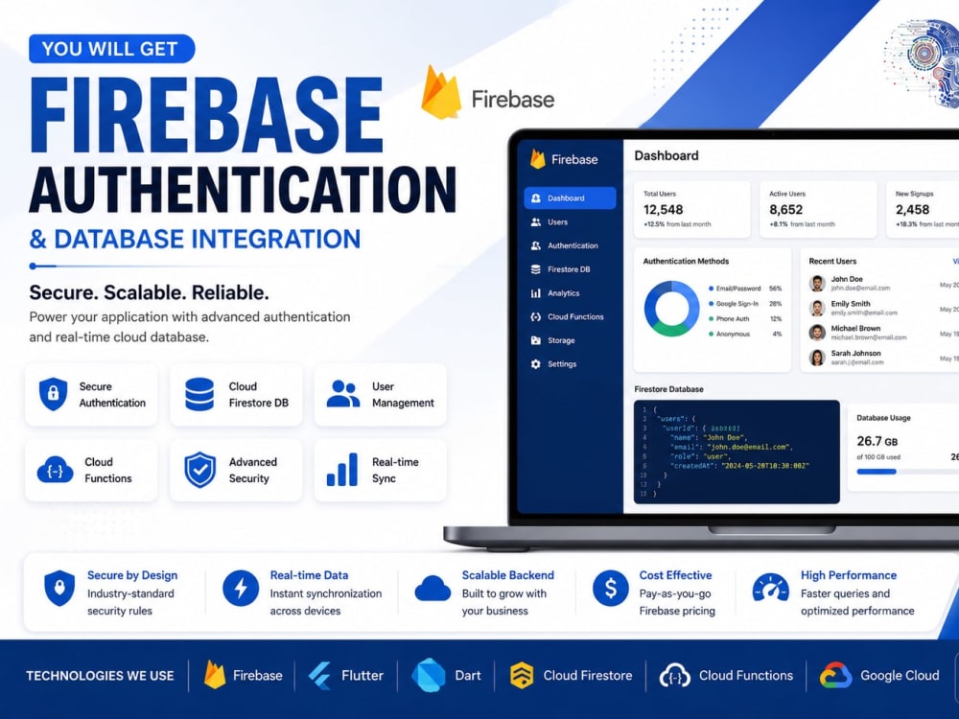Open Authentication in the laptop sidebar
Viewport: 959px width, 719px height.
pyautogui.click(x=564, y=245)
